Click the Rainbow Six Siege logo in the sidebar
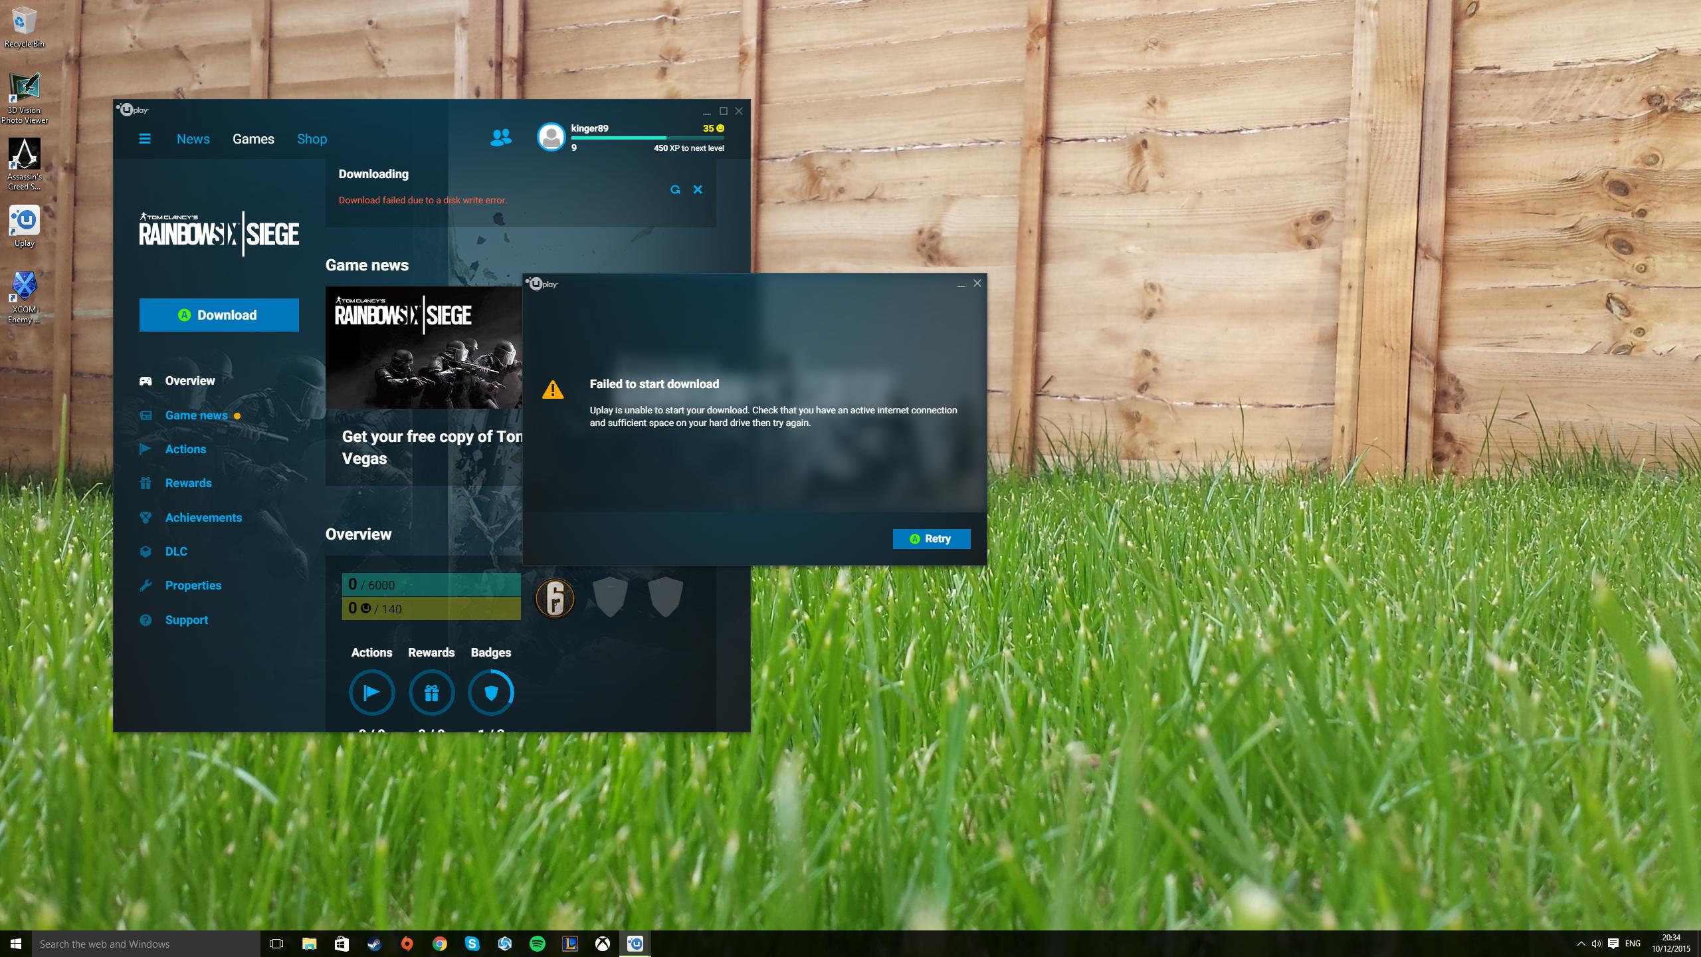Viewport: 1701px width, 957px height. coord(219,233)
